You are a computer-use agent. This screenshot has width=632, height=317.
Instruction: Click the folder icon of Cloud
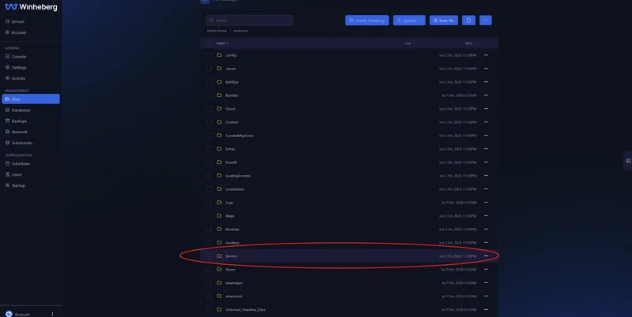point(220,109)
